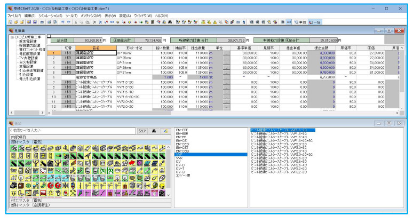Screen dimensions: 413x223
Task: Click the binoculars search icon in main toolbar
Action: pyautogui.click(x=170, y=22)
